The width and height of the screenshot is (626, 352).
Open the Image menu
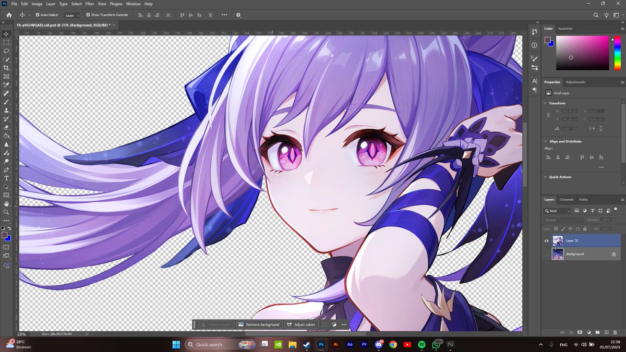coord(37,4)
